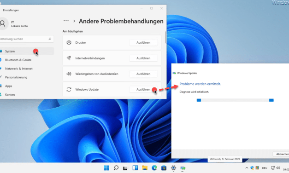Click the sync icon in Windows Update row
The width and height of the screenshot is (289, 173).
(69, 89)
